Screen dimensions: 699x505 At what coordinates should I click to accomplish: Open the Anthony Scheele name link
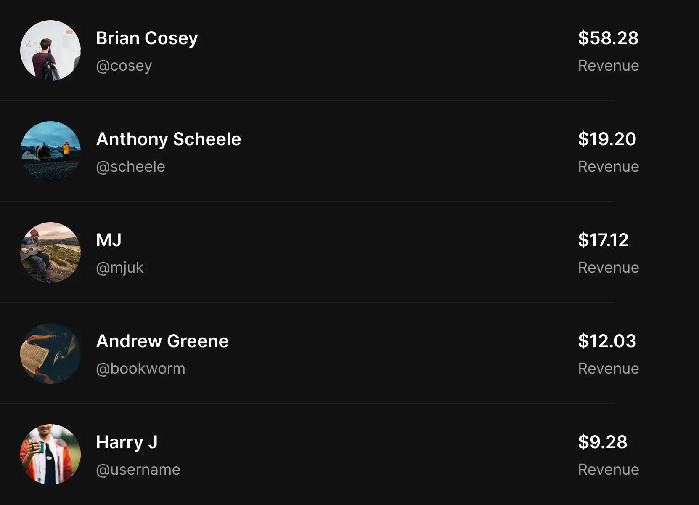click(168, 139)
